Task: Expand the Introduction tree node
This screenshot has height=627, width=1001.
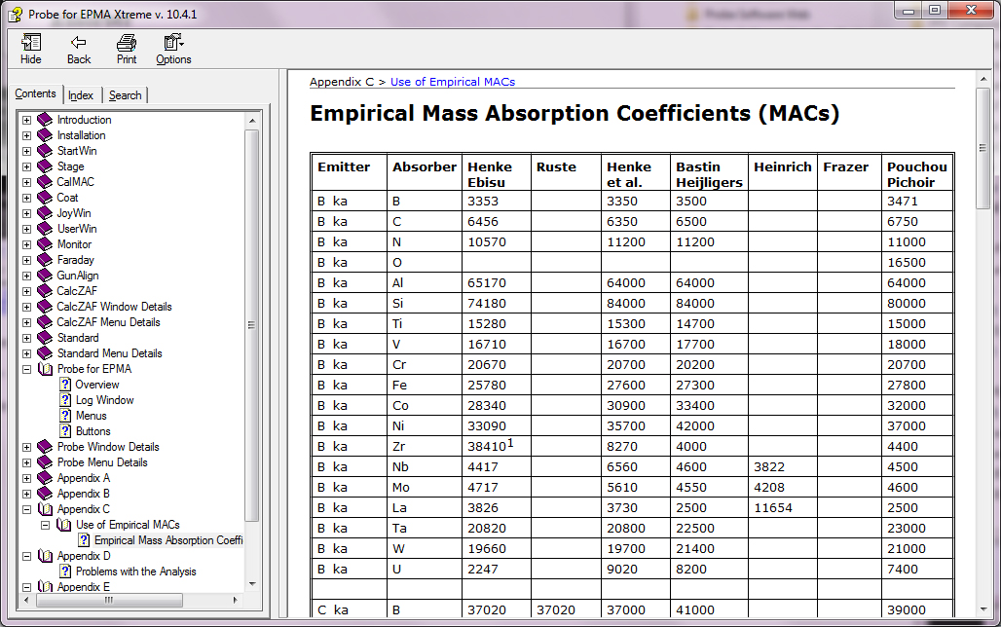Action: (27, 120)
